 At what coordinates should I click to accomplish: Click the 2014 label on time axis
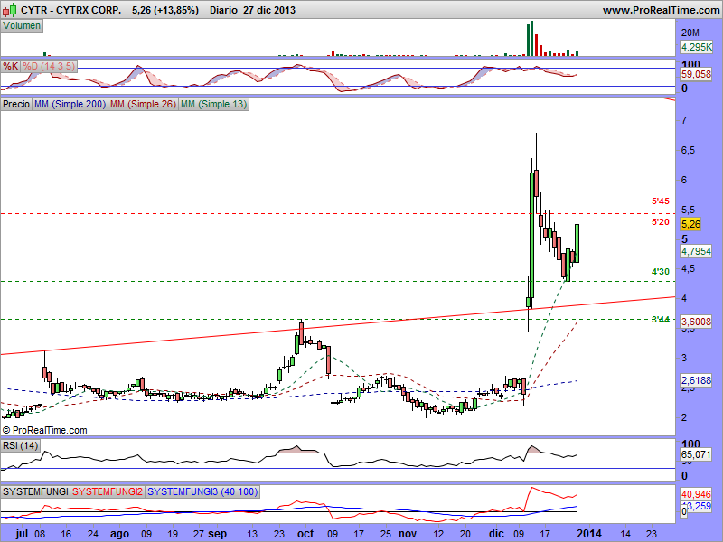pos(590,534)
